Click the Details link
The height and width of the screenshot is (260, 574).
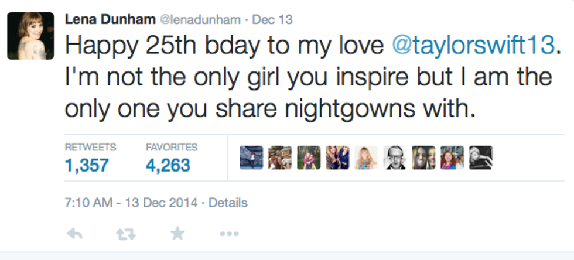click(228, 203)
